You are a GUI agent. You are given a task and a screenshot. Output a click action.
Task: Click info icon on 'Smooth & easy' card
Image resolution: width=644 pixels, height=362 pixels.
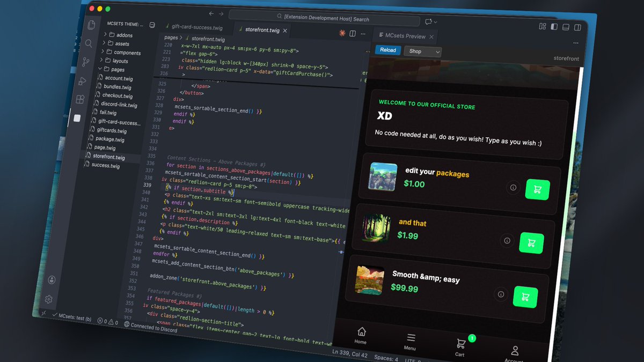coord(501,294)
